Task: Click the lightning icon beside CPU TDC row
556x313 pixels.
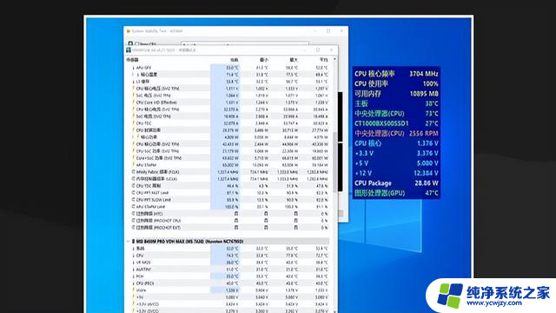Action: (x=133, y=123)
